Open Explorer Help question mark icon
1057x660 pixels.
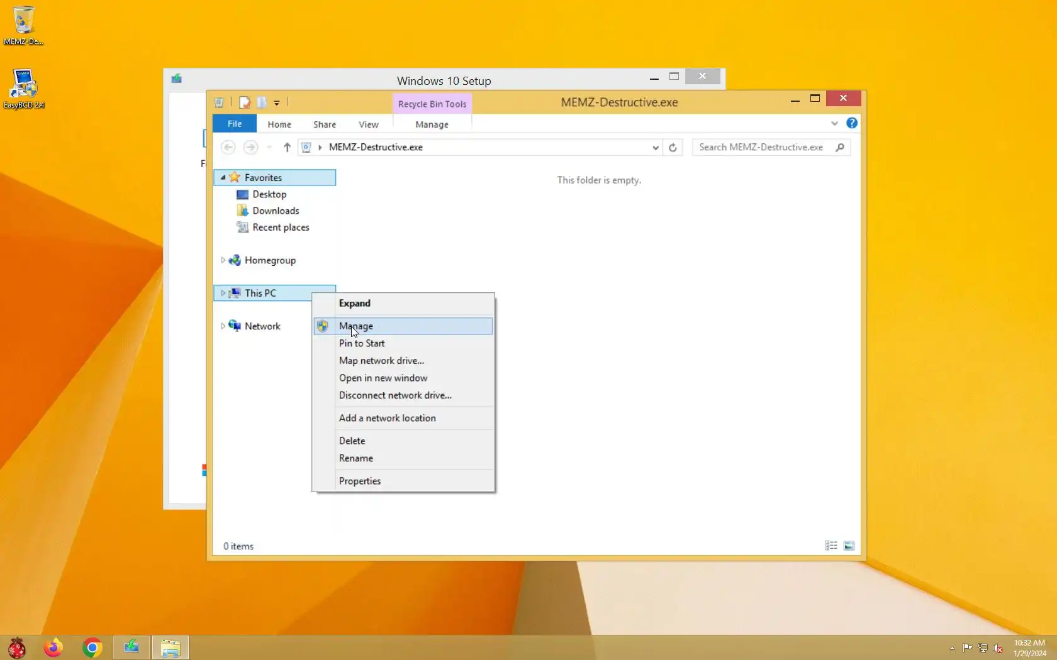(852, 123)
